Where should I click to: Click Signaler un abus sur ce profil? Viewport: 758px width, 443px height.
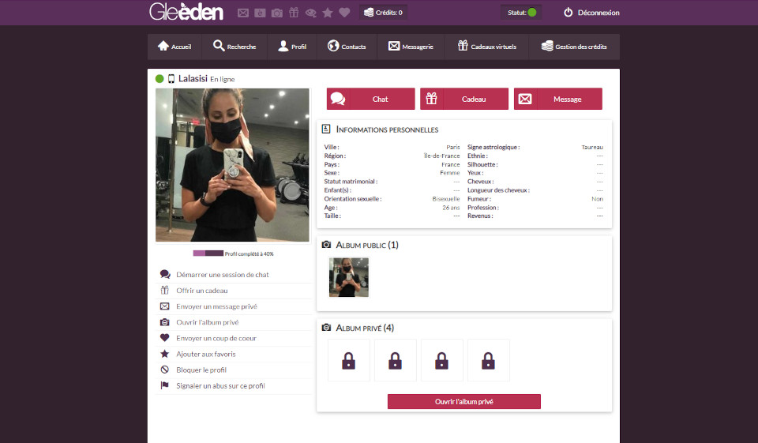[220, 386]
